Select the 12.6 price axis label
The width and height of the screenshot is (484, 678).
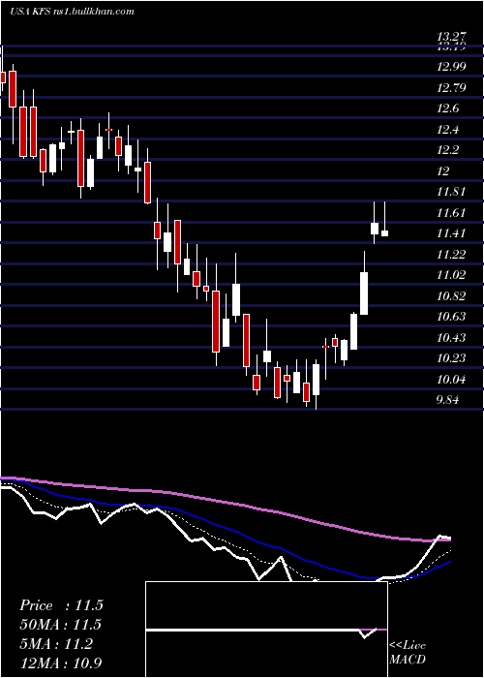(447, 108)
